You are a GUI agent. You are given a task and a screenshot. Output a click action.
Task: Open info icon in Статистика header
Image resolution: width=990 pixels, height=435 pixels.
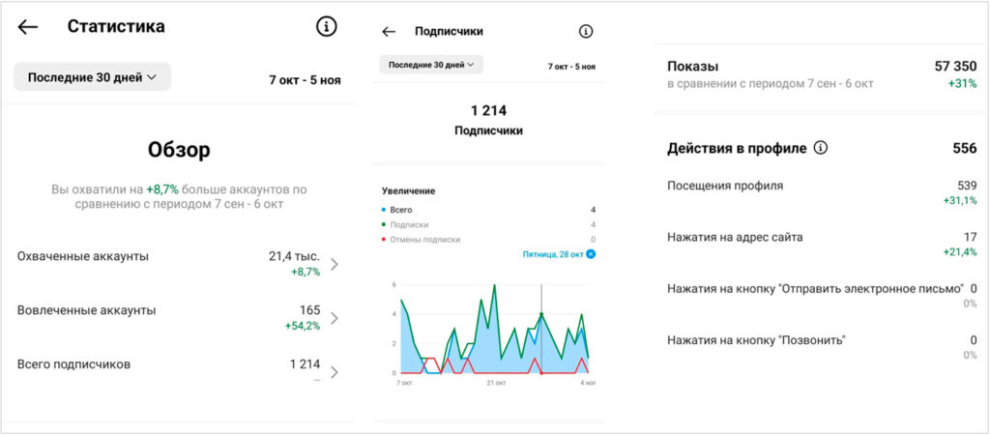[x=327, y=27]
